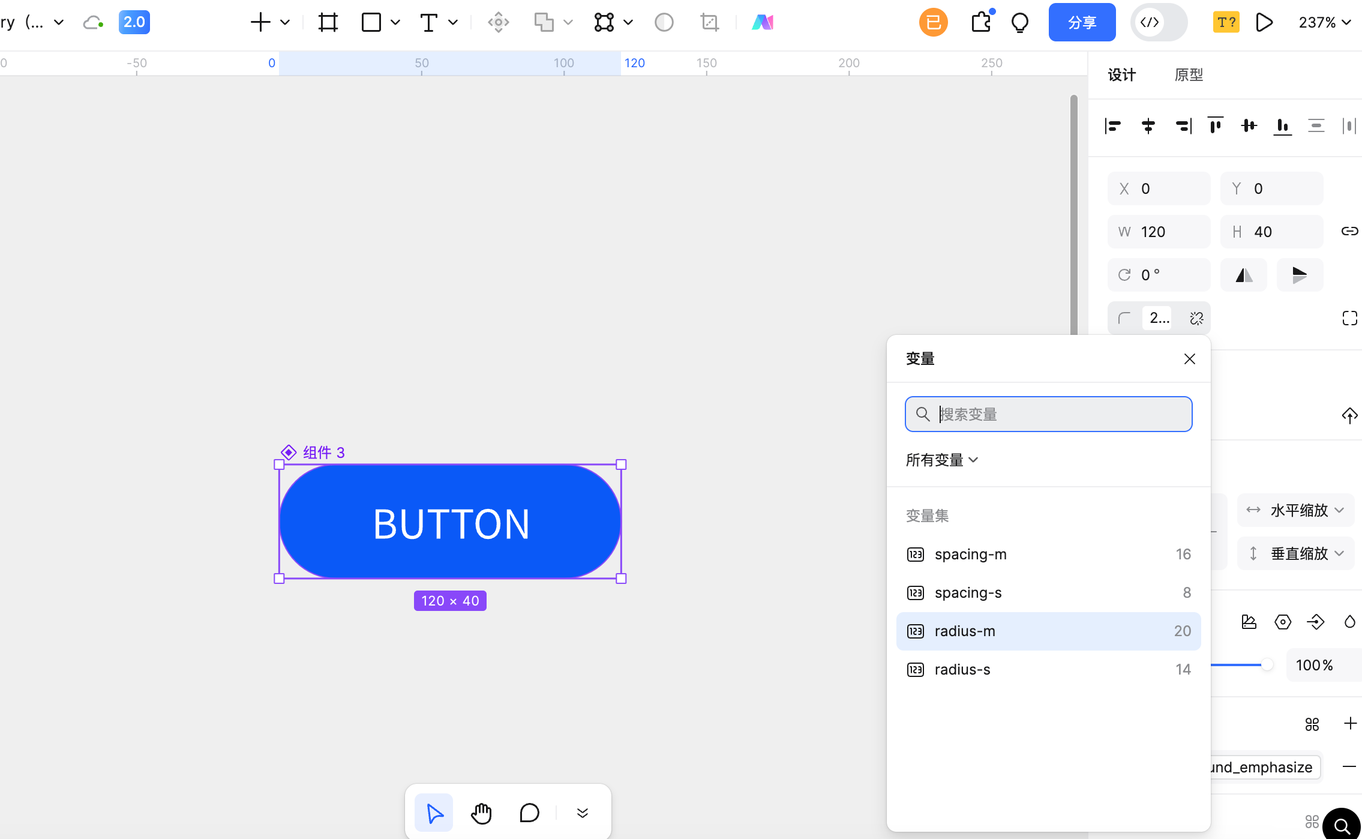Open the zoom 237% dropdown
The image size is (1362, 839).
[x=1324, y=22]
